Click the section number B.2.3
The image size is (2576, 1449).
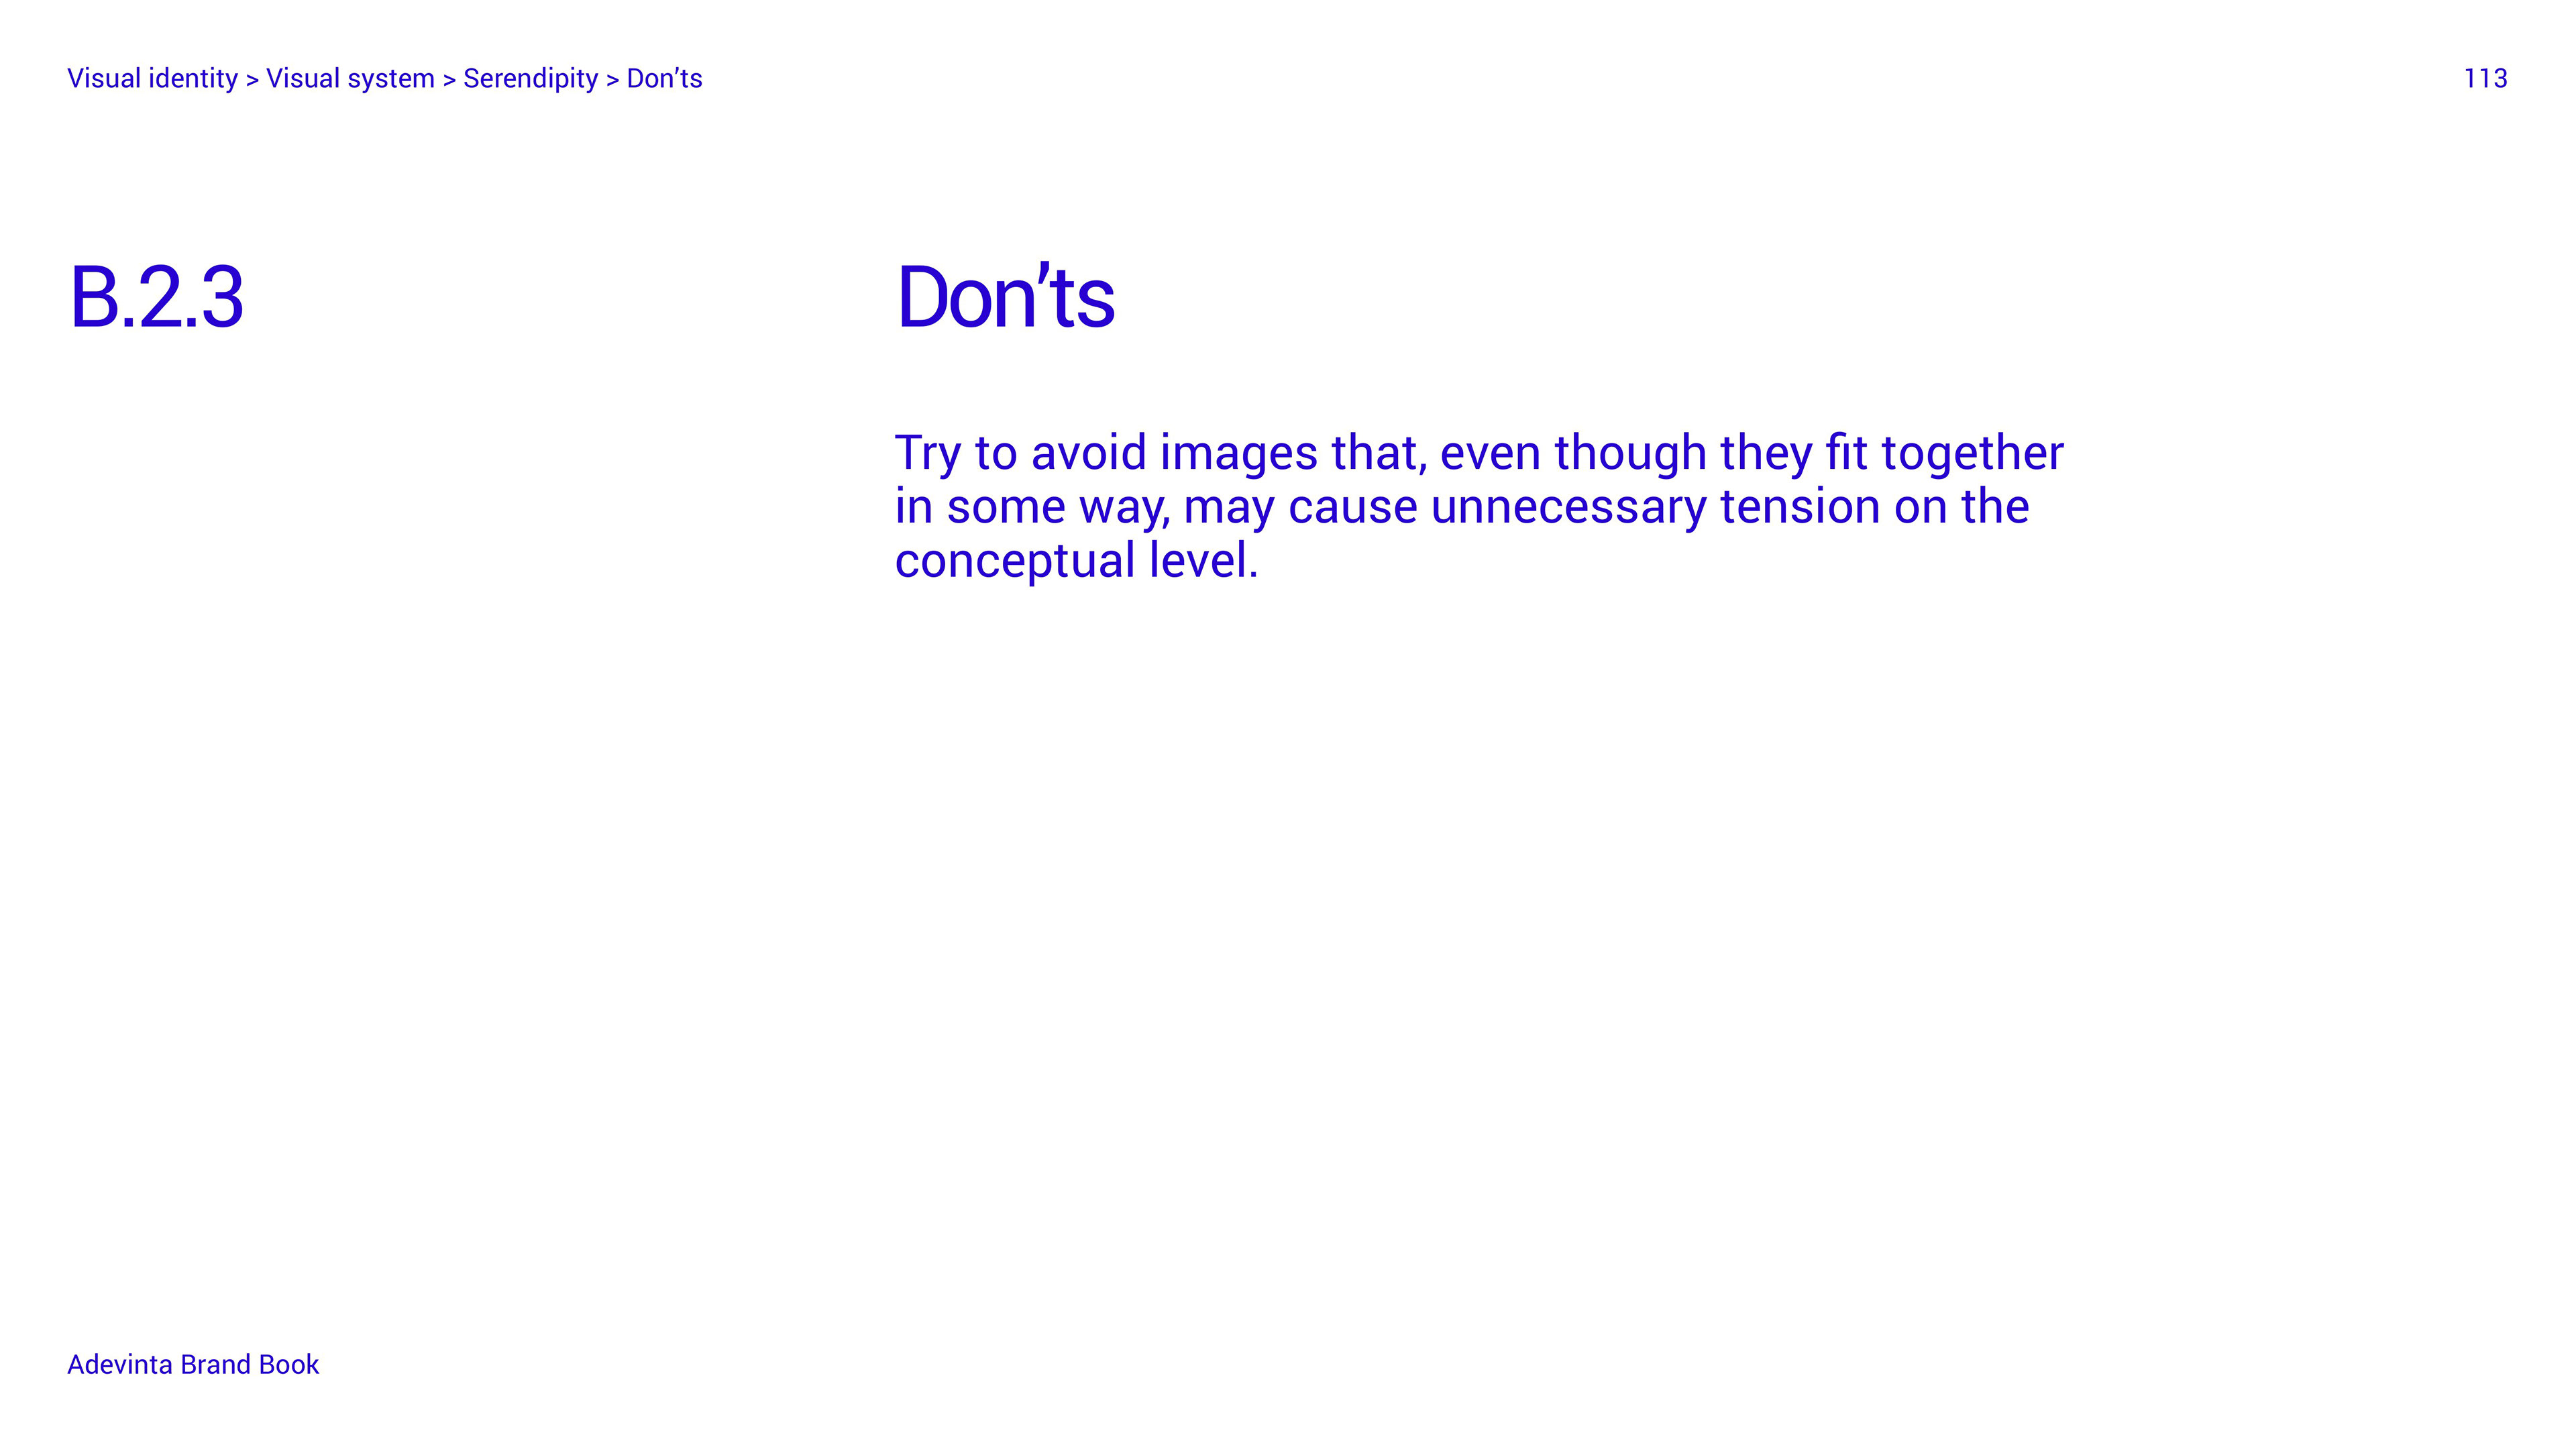point(156,297)
